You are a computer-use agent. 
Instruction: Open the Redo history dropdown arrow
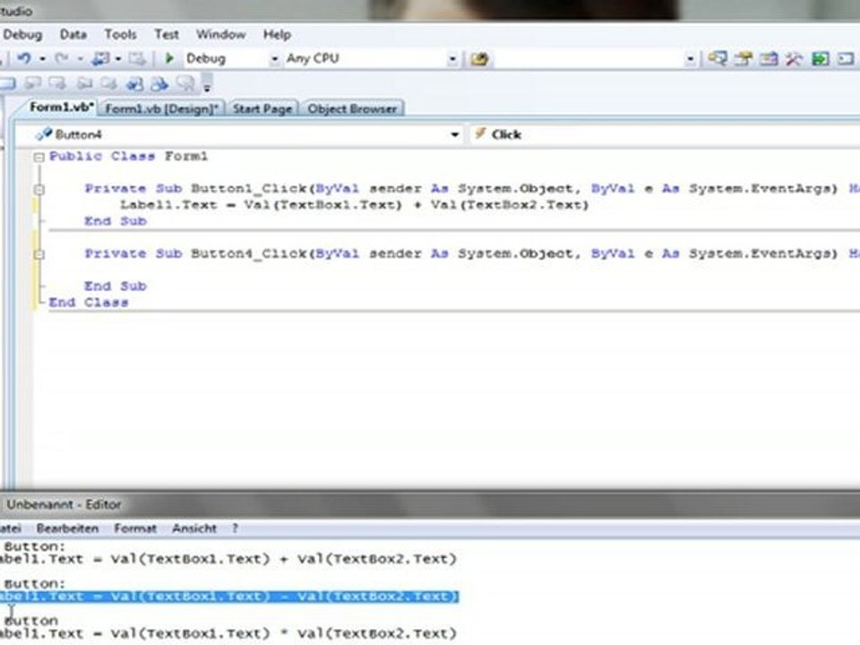80,59
